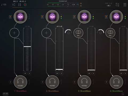The height and width of the screenshot is (96, 128).
Task: Open the bookmark icon at bottom right
Action: [x=123, y=94]
